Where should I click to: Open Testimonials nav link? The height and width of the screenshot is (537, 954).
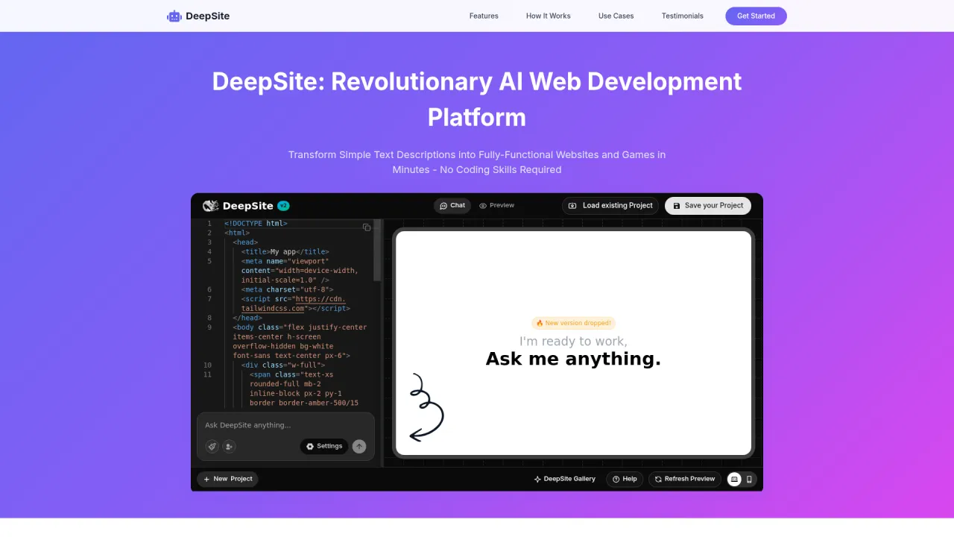[683, 16]
